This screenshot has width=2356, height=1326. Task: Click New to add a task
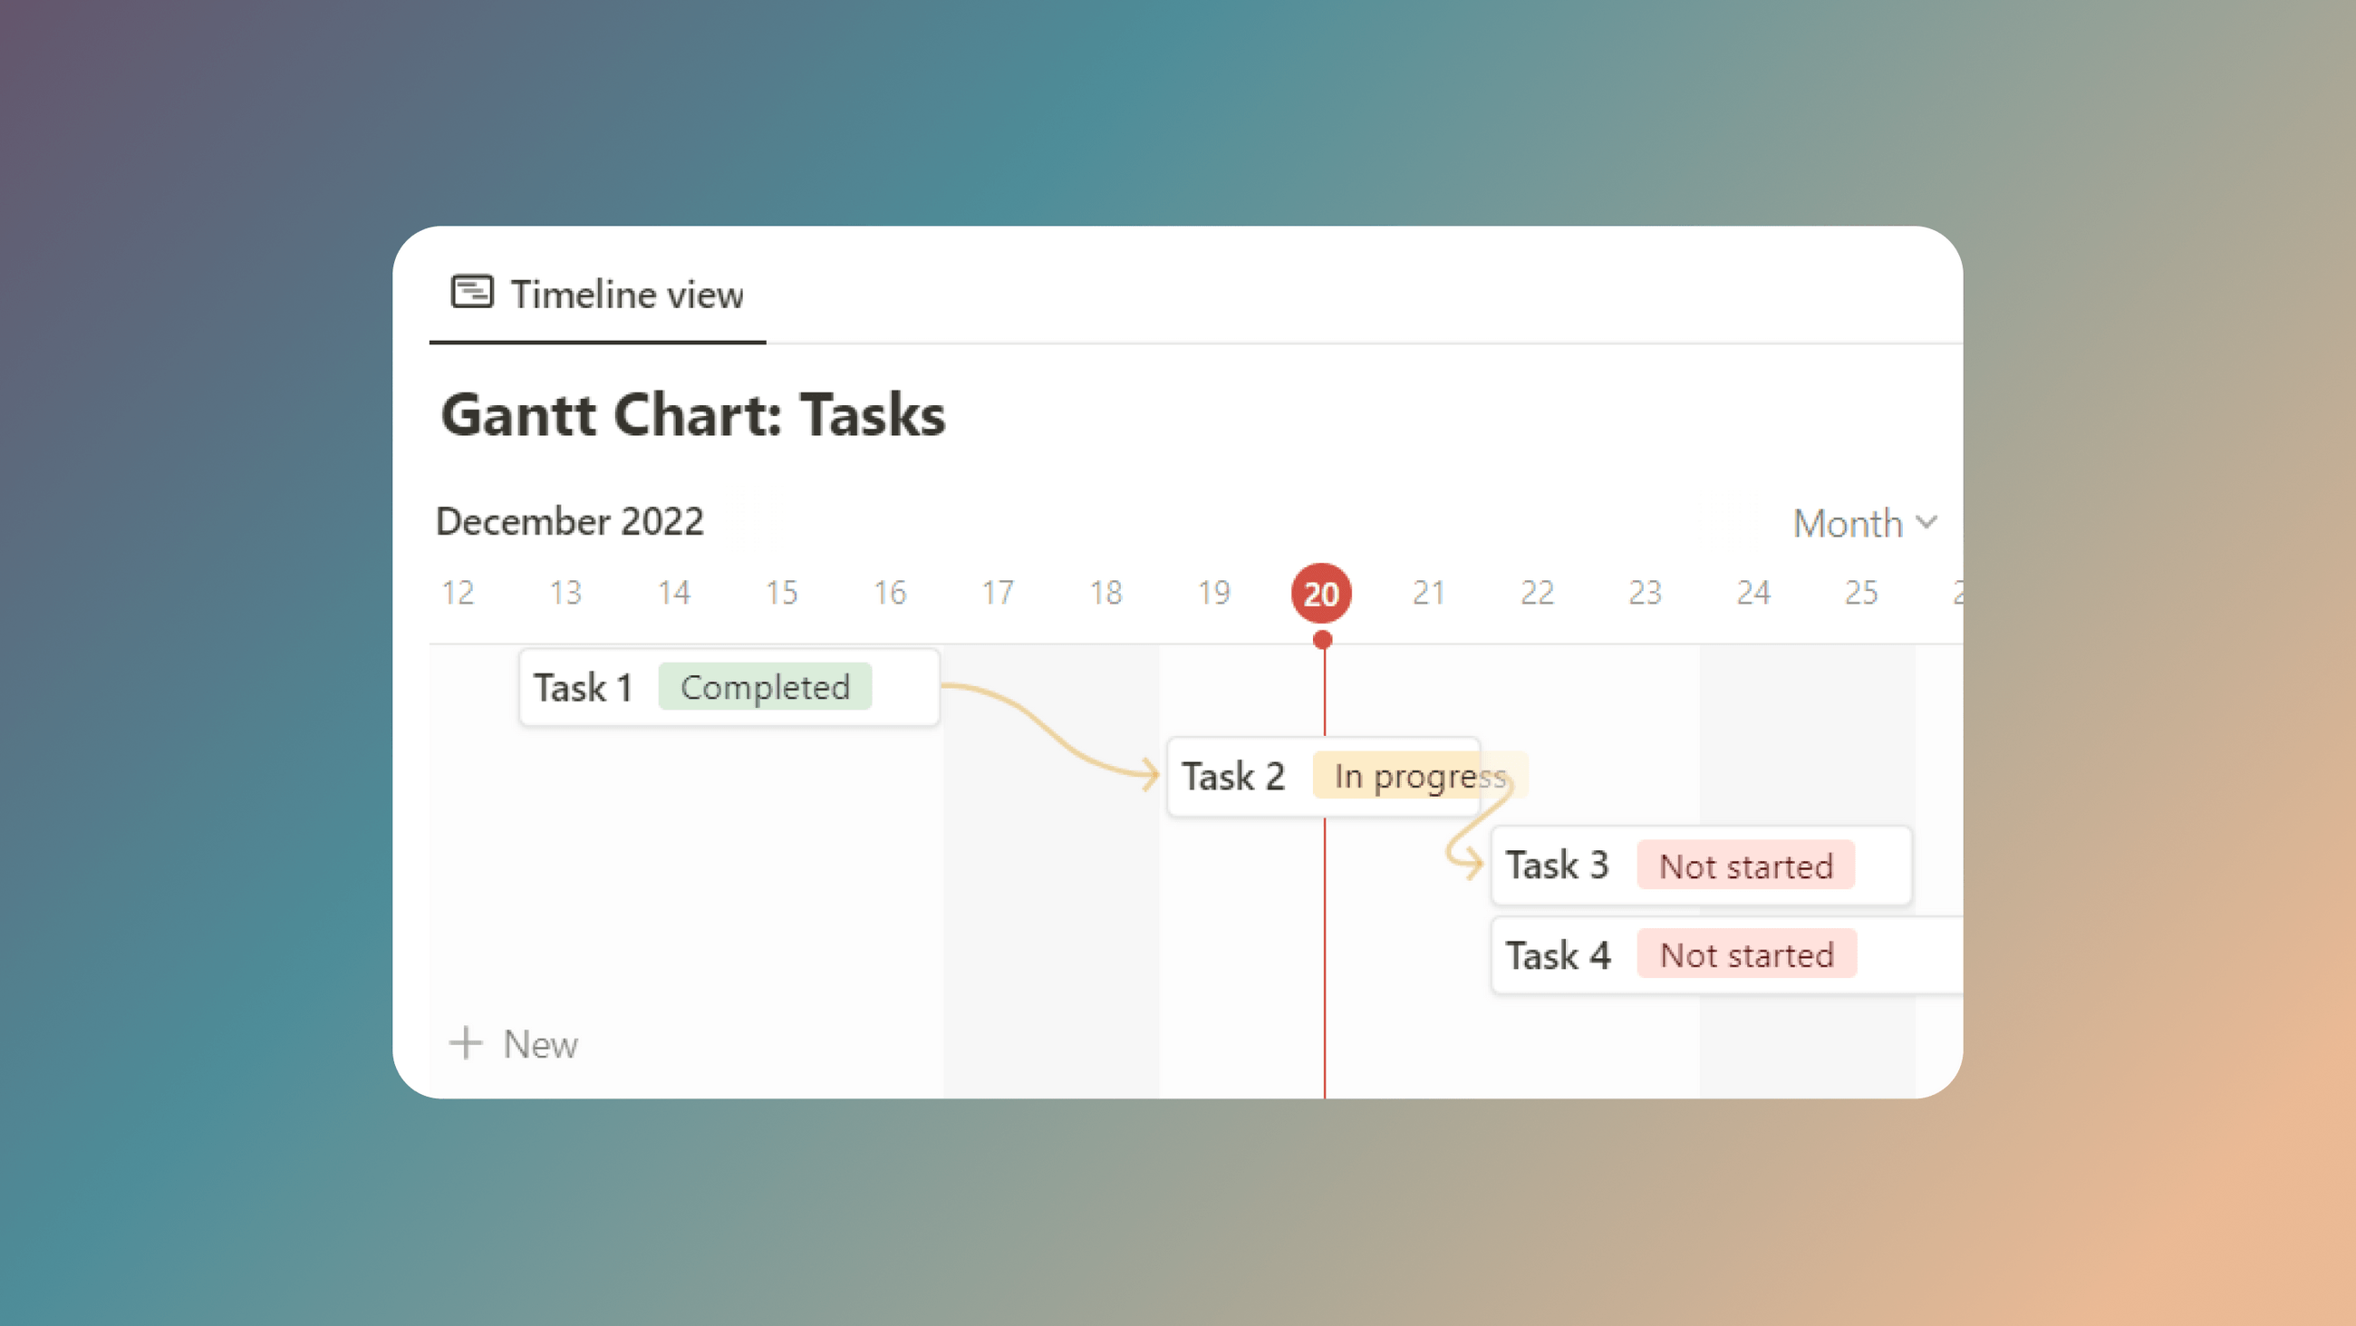pos(541,1043)
